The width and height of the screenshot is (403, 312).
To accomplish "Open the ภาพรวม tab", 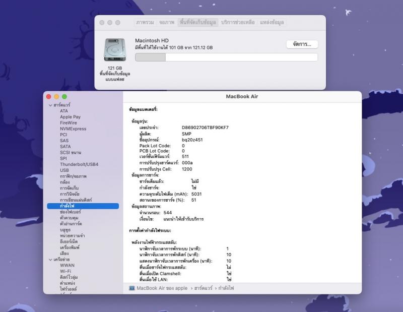I will coord(145,22).
